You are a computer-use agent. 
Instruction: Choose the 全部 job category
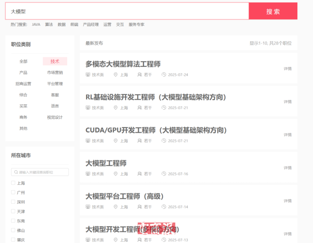tap(23, 61)
